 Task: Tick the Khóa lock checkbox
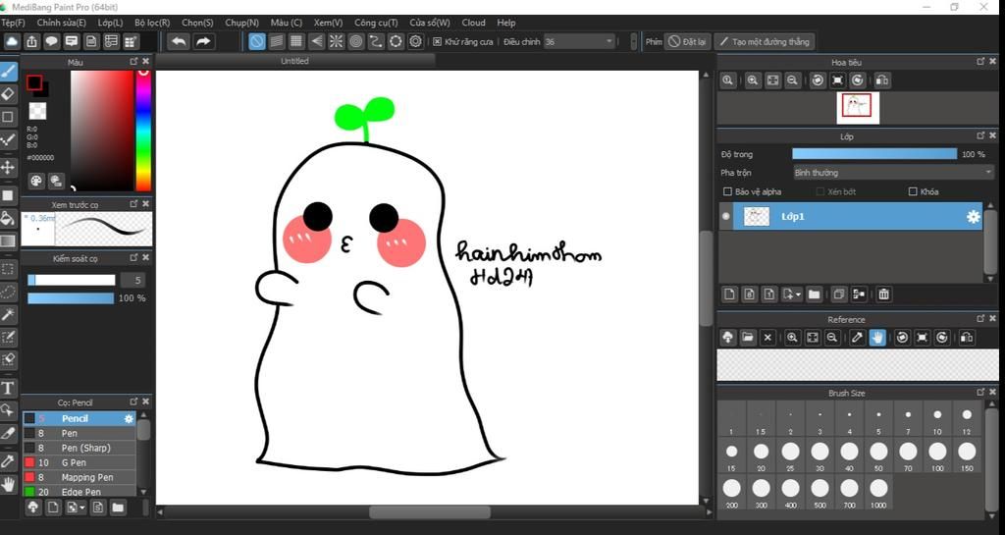913,192
